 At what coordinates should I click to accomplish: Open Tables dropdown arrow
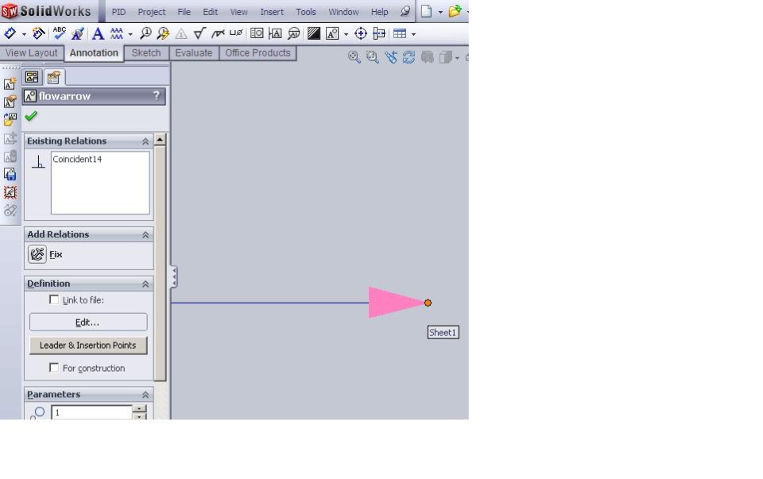(x=413, y=34)
